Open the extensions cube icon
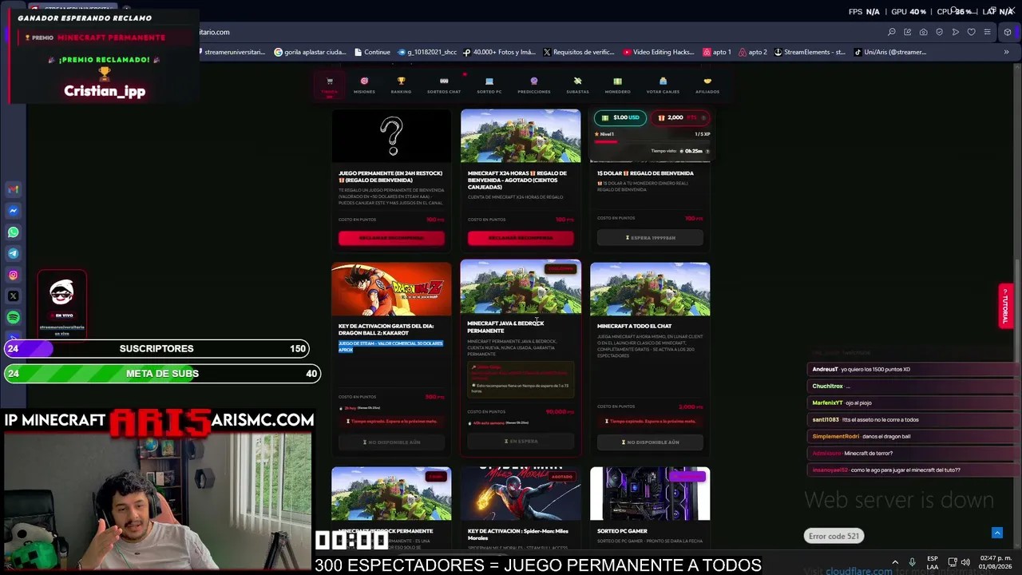The height and width of the screenshot is (575, 1022). click(1008, 32)
